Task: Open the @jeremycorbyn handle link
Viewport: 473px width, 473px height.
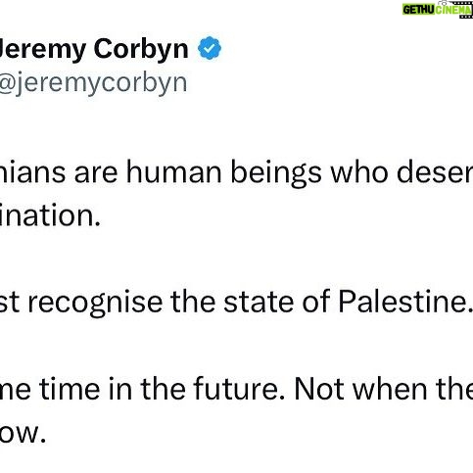Action: pos(93,83)
